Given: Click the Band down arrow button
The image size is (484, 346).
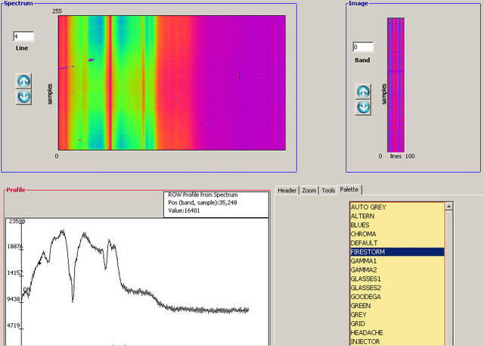Looking at the screenshot, I should click(363, 108).
